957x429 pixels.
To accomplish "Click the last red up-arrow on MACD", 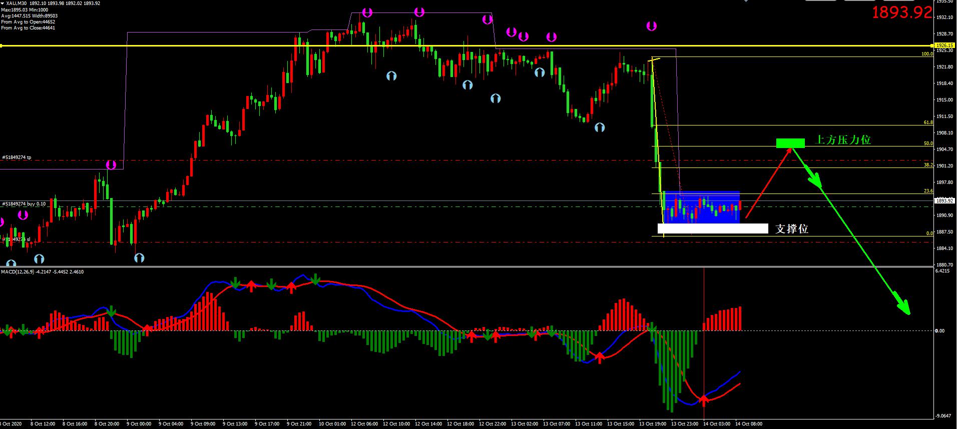I will [x=704, y=400].
